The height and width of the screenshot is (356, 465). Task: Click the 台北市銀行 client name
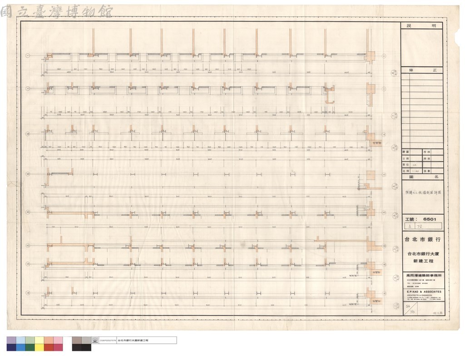(x=423, y=239)
